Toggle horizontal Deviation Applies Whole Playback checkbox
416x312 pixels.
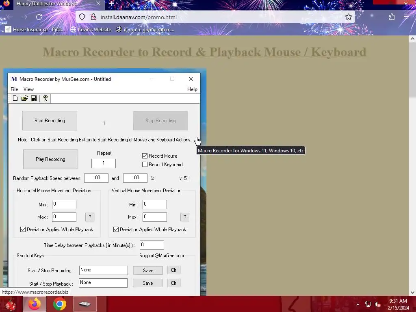pos(23,230)
